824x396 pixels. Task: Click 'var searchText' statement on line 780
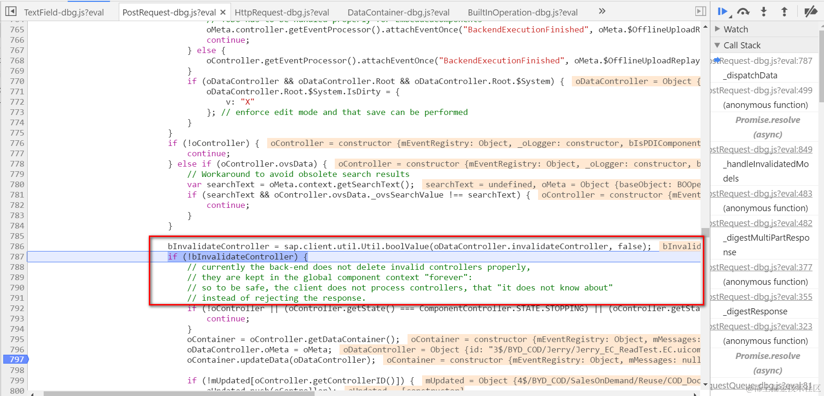[x=300, y=184]
